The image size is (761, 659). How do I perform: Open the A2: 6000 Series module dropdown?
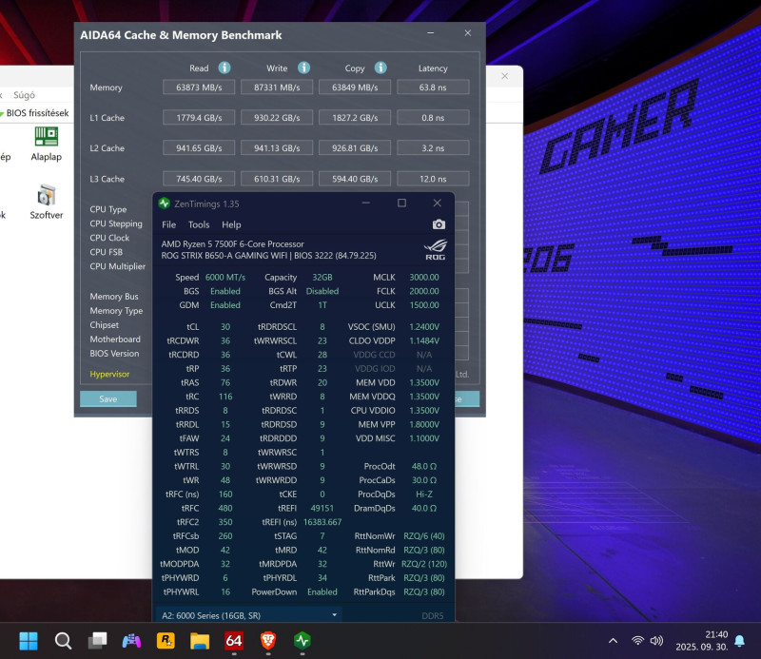[248, 615]
